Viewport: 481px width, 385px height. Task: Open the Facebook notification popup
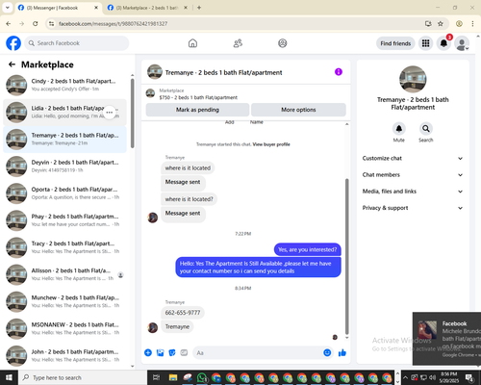447,339
